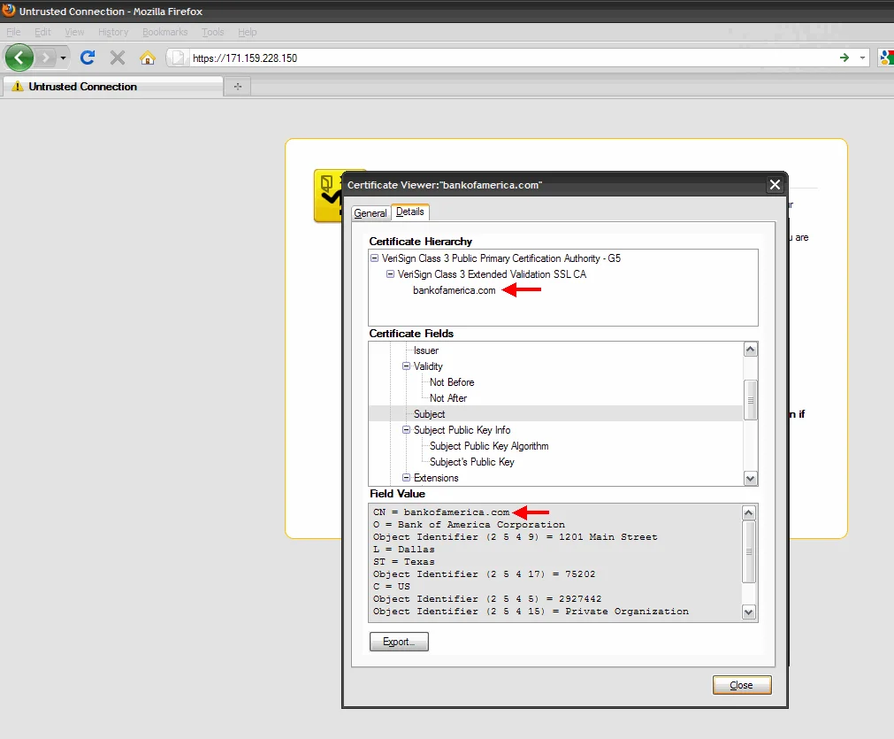
Task: Click the Field Value scroll down arrow
Action: 749,612
